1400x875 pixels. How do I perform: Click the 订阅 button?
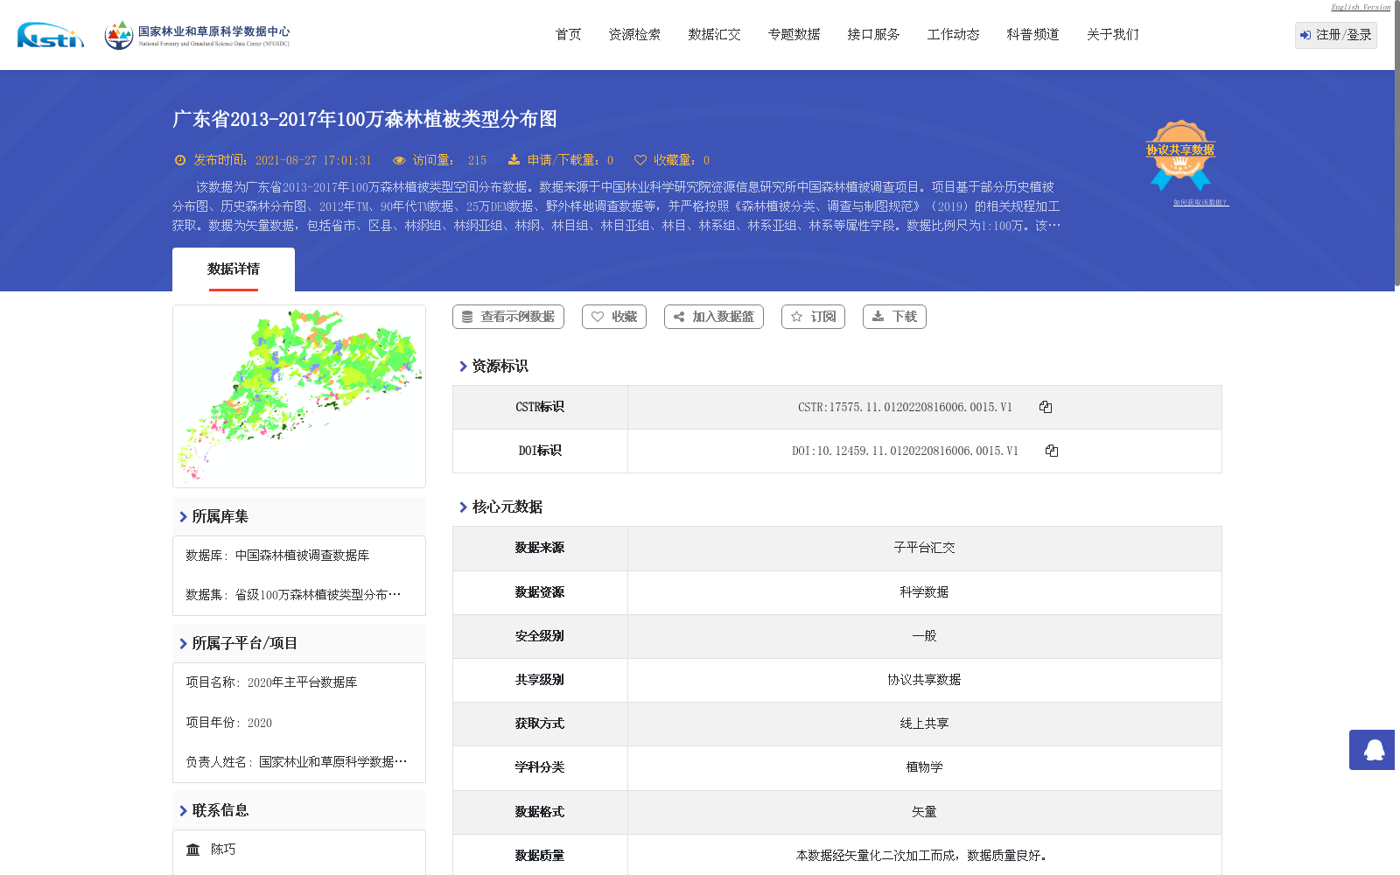coord(813,317)
